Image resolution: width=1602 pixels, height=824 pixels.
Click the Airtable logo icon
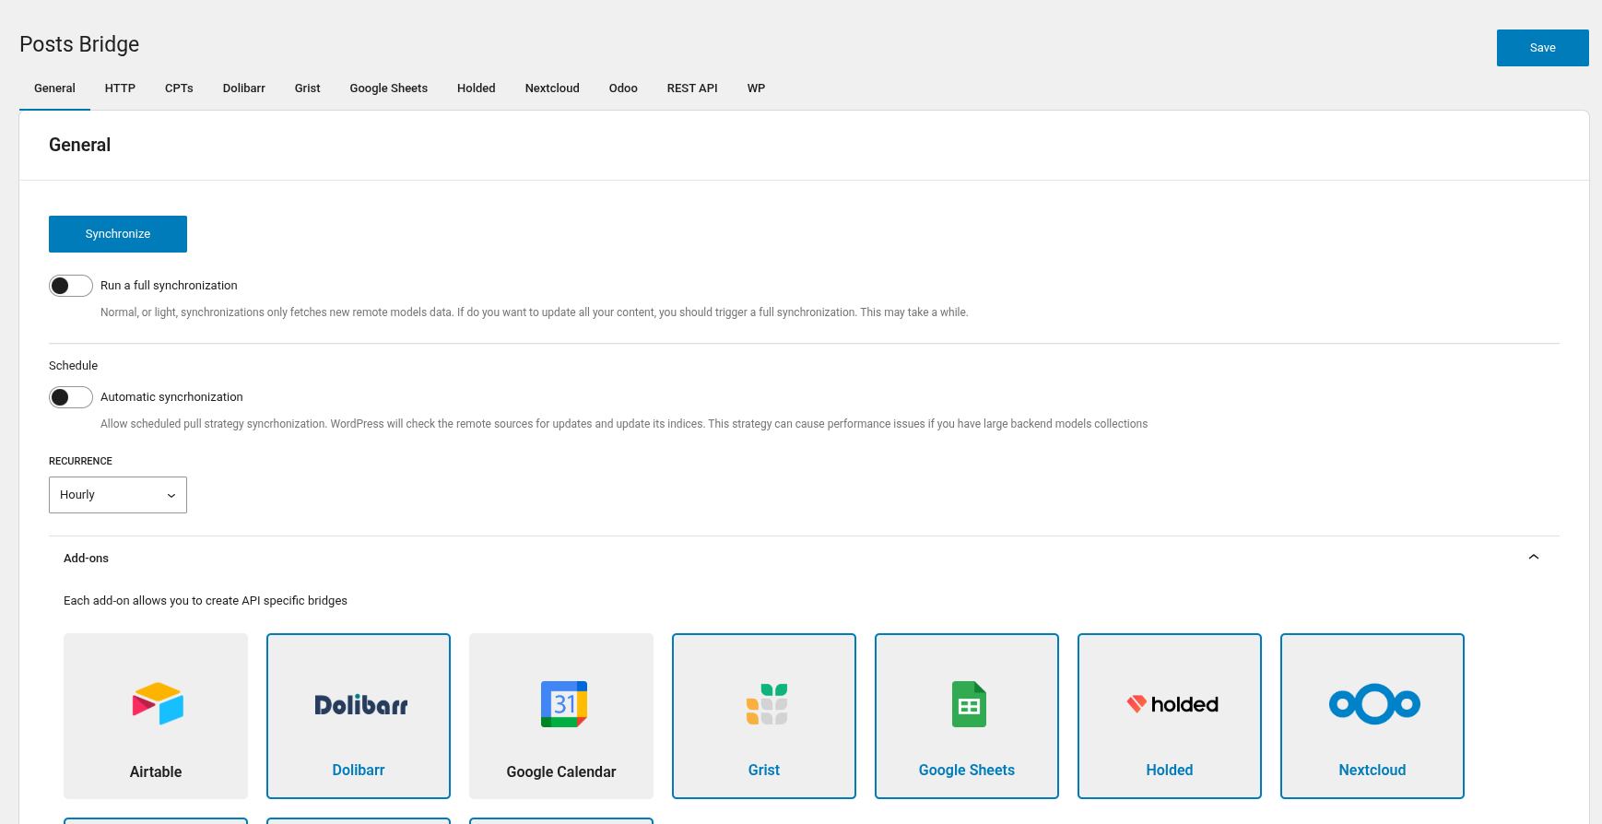tap(158, 703)
